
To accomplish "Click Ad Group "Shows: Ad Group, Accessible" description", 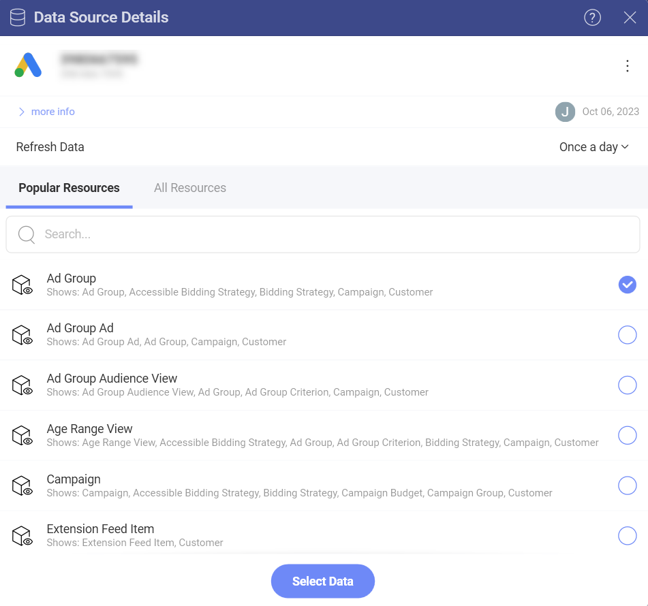I will pyautogui.click(x=240, y=293).
